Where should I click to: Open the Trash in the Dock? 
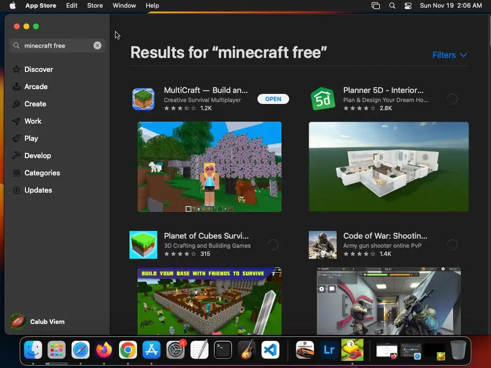[x=458, y=350]
